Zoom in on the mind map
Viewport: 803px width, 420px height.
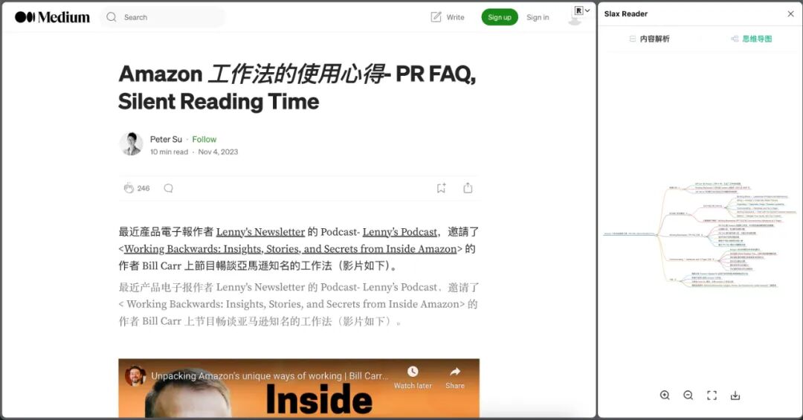665,395
